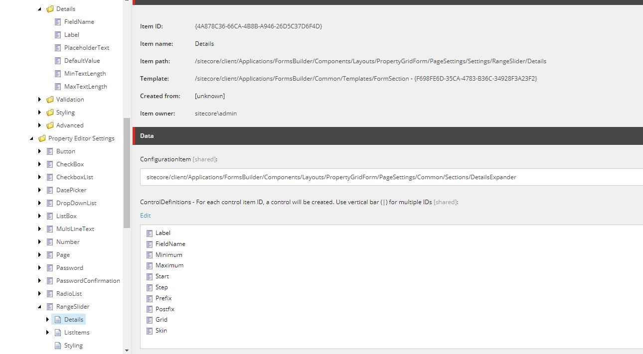Image resolution: width=643 pixels, height=354 pixels.
Task: Click the CheckboxList document icon in the tree
Action: point(49,177)
